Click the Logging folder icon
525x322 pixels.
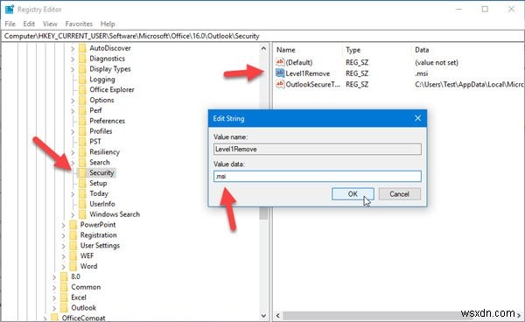point(82,80)
